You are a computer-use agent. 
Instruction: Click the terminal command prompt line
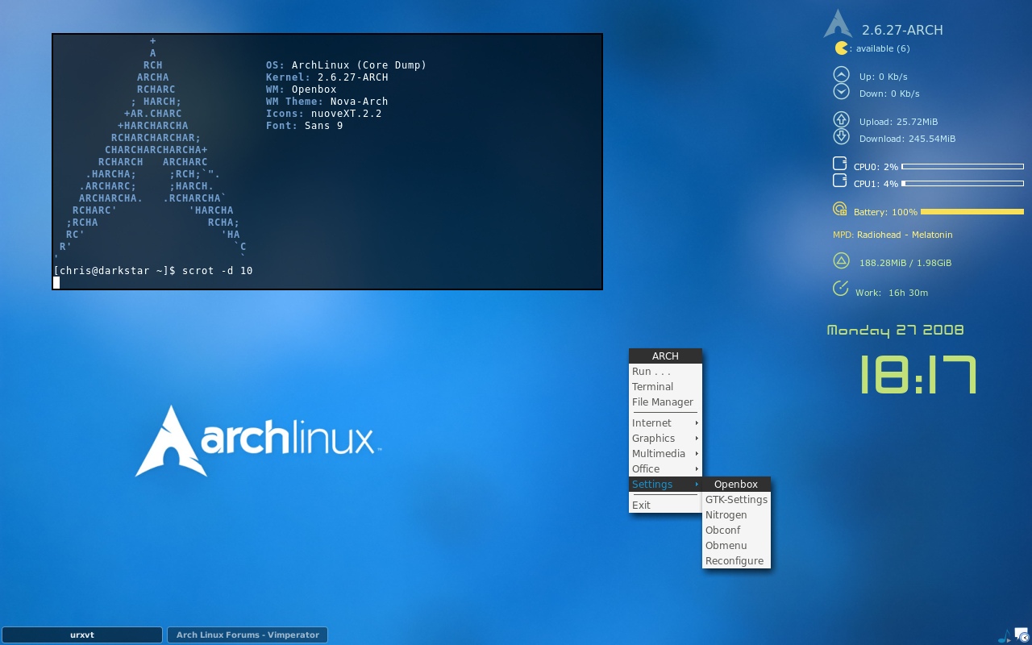153,271
